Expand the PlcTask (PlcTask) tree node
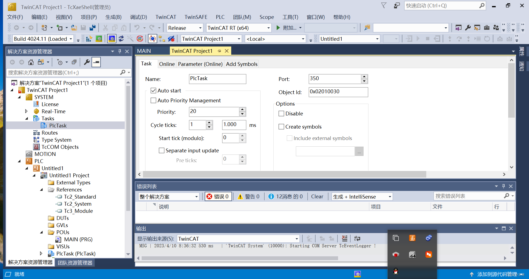Image resolution: width=529 pixels, height=279 pixels. click(x=41, y=254)
